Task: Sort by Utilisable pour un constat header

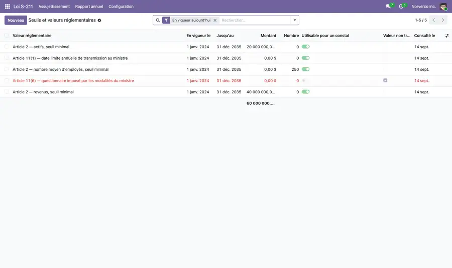Action: (325, 36)
